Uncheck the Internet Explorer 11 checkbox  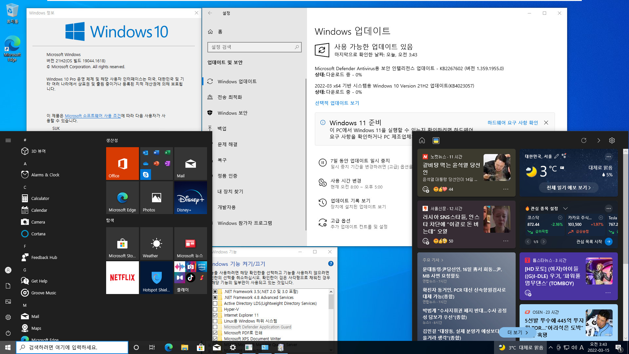coord(215,315)
